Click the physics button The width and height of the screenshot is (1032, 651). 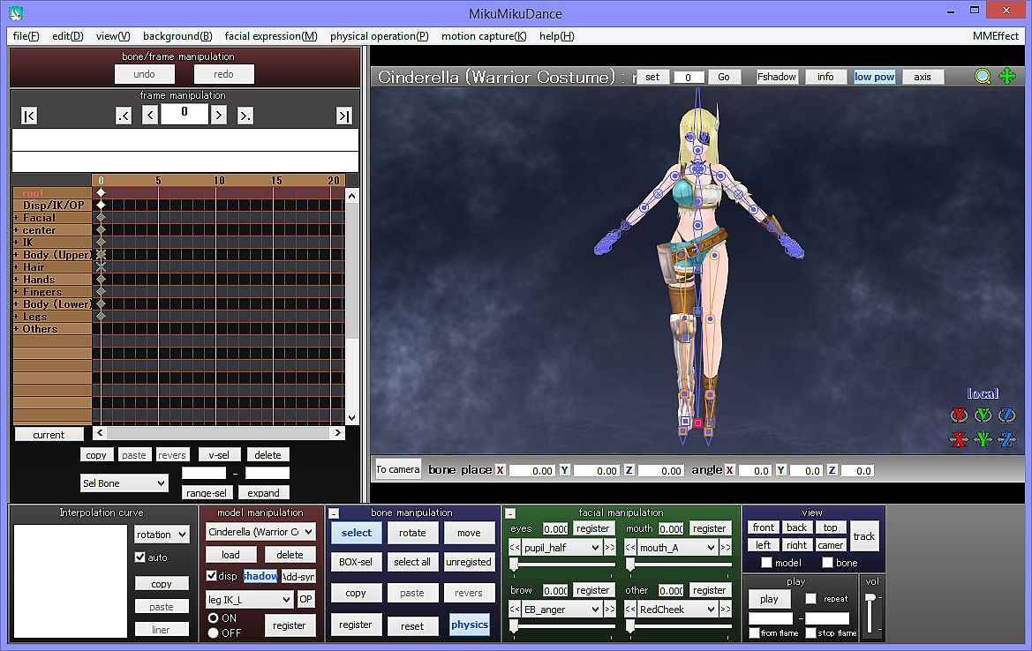469,625
